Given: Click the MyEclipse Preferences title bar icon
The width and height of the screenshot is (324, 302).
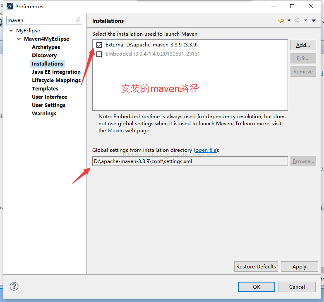Looking at the screenshot, I should (10, 6).
